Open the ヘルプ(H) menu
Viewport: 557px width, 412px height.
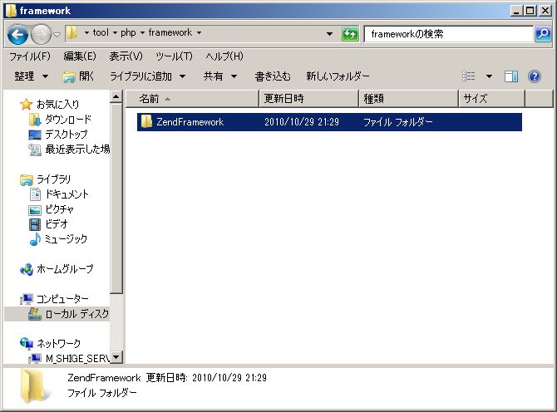pyautogui.click(x=224, y=56)
